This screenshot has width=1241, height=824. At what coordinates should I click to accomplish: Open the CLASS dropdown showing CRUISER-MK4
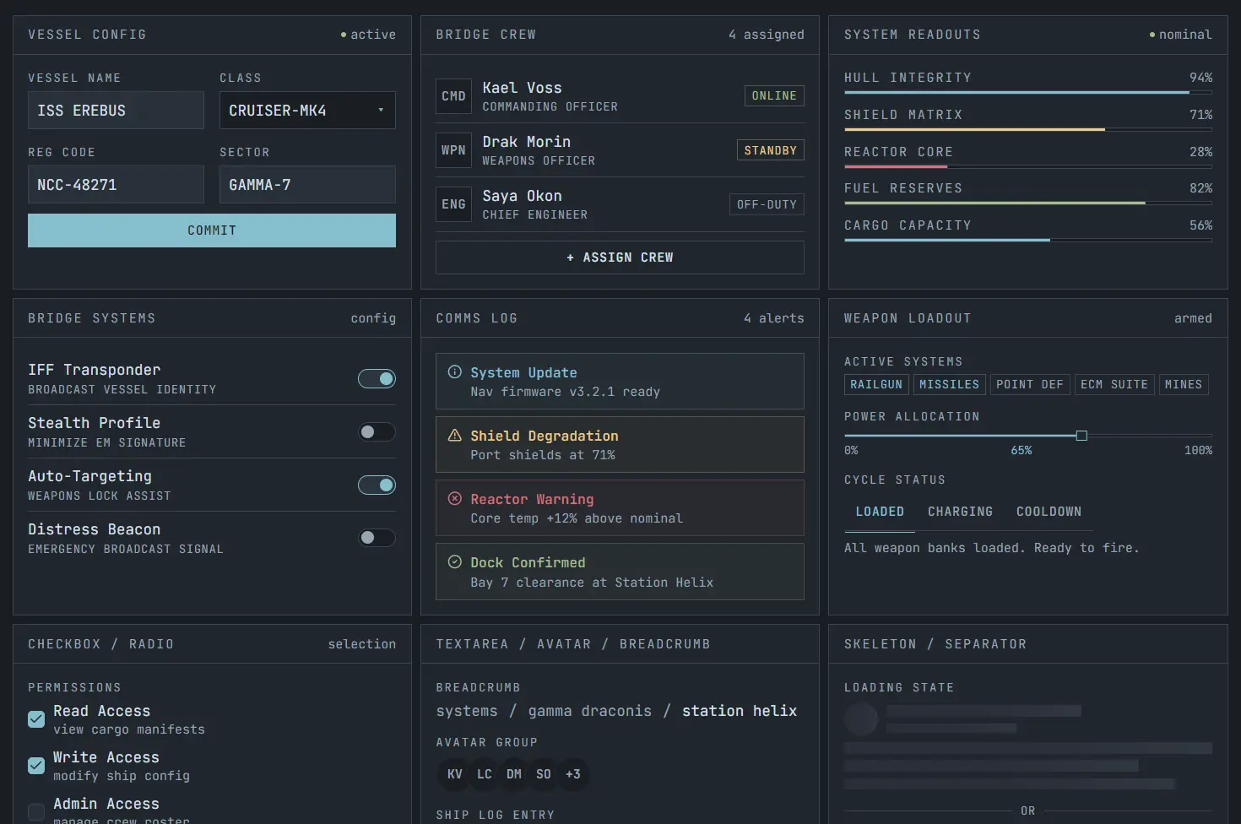(306, 110)
